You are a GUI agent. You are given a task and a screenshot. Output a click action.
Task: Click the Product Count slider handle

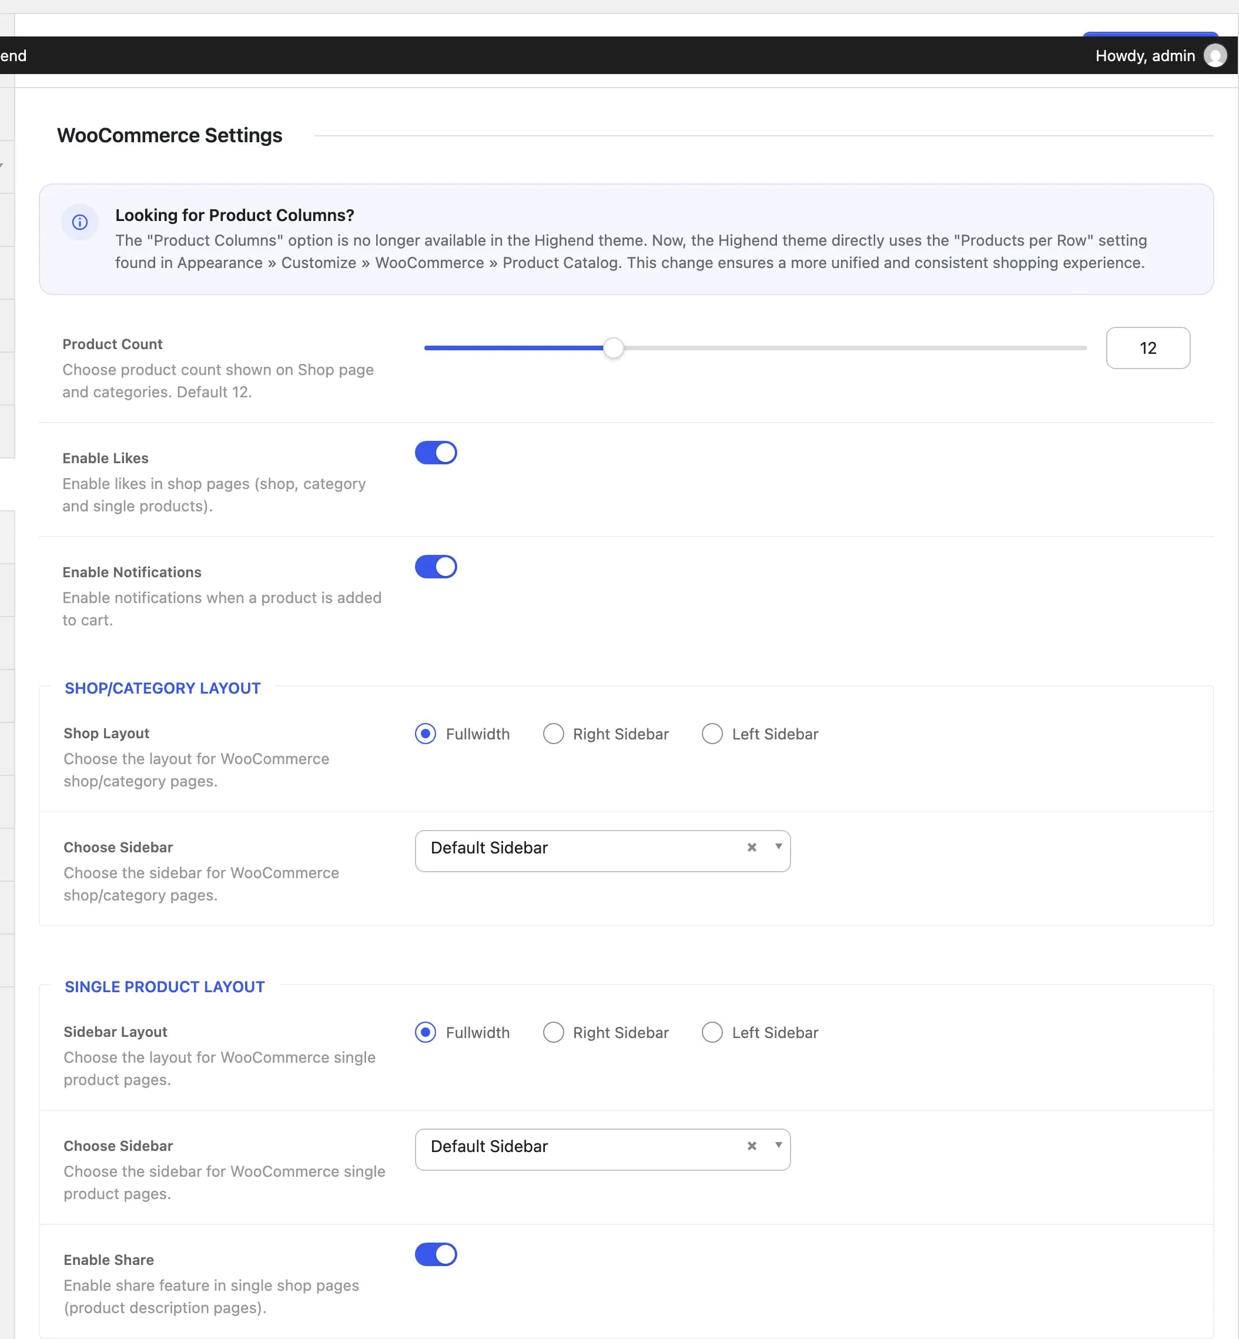[613, 348]
